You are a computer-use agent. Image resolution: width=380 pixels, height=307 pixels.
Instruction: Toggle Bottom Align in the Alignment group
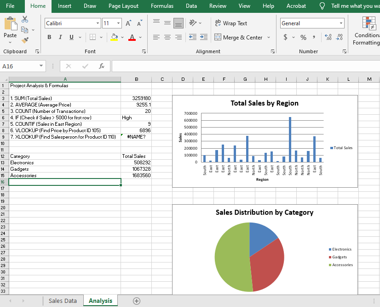pyautogui.click(x=178, y=23)
